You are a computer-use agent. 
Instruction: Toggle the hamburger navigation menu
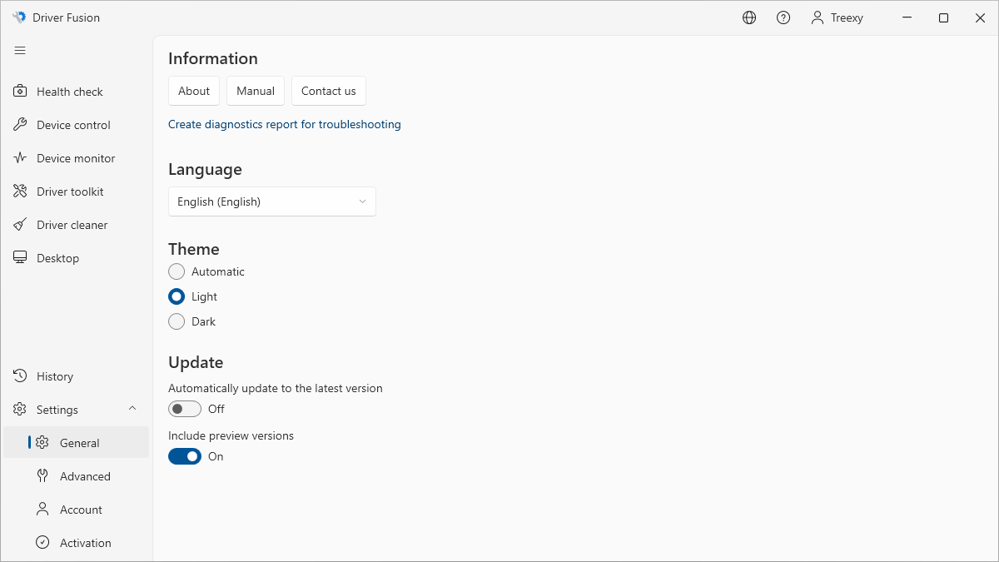coord(20,51)
